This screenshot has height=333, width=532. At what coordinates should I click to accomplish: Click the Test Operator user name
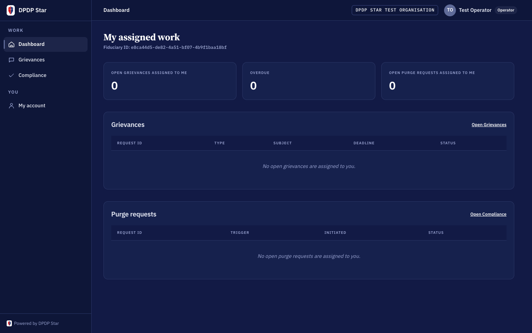coord(475,10)
